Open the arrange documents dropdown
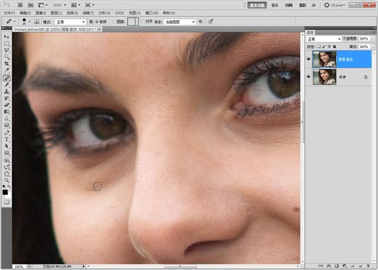The image size is (378, 270). (x=76, y=5)
